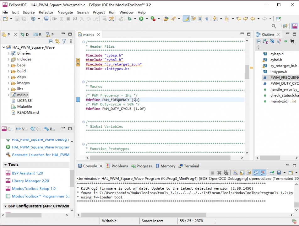The height and width of the screenshot is (226, 299).
Task: Click the New file toolbar icon
Action: point(6,19)
